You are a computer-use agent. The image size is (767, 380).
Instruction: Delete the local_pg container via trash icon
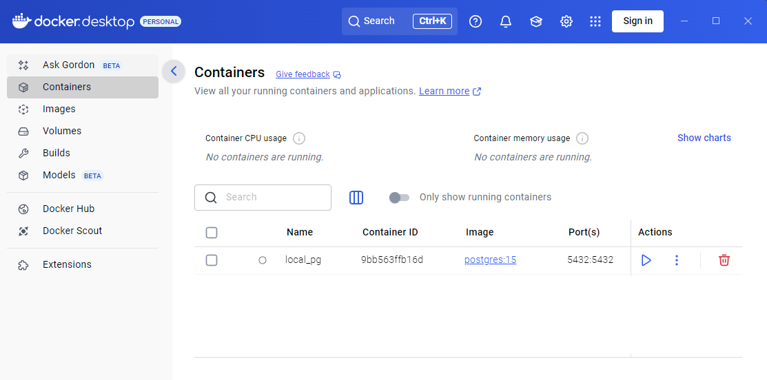click(724, 260)
